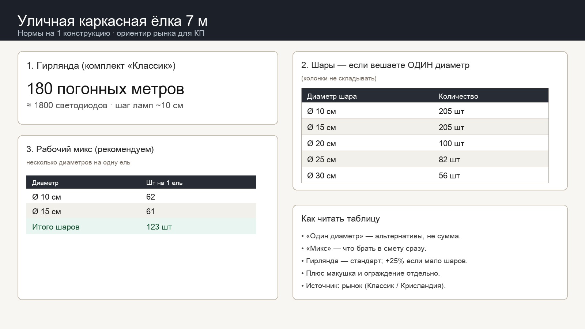Viewport: 585px width, 329px height.
Task: Click the «Диаметр шара» column header
Action: tap(332, 96)
